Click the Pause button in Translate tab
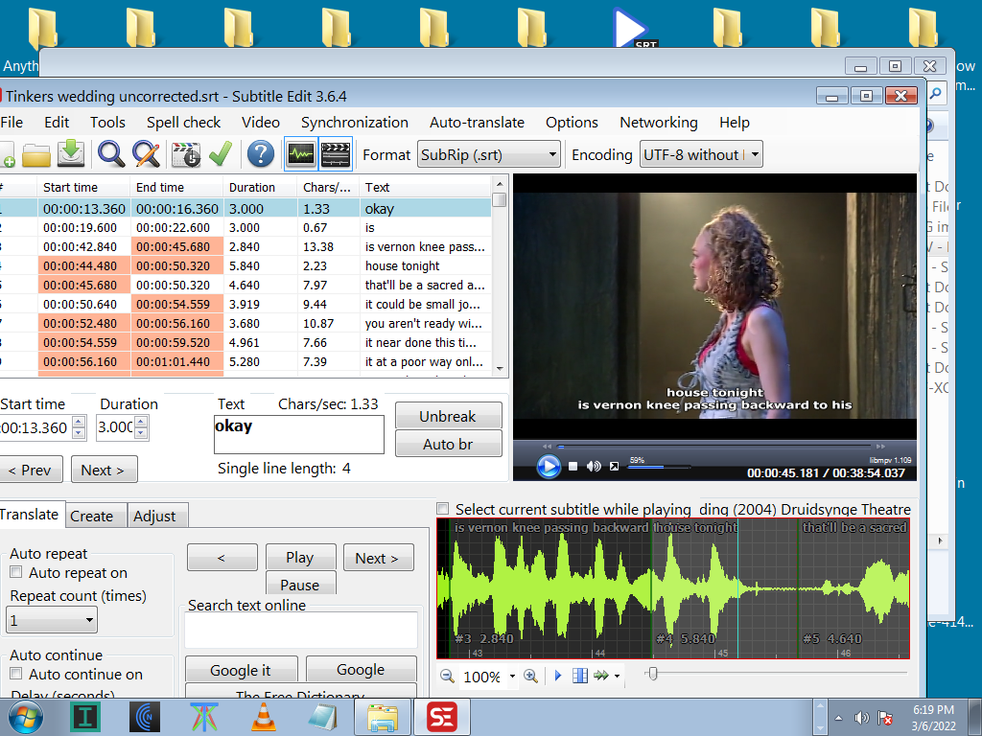 pos(300,586)
